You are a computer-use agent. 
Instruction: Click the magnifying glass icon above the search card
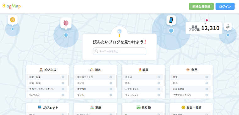tap(119, 33)
